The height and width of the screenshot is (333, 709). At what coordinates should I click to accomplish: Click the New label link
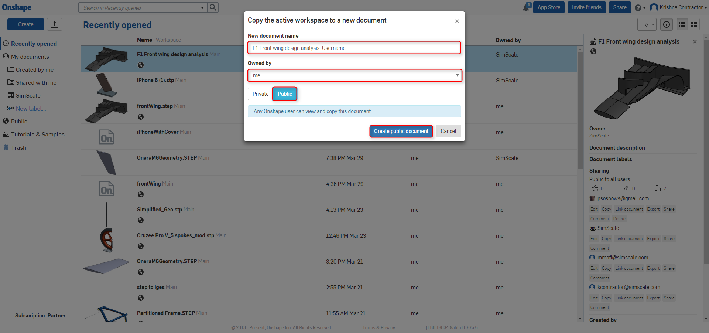[31, 108]
